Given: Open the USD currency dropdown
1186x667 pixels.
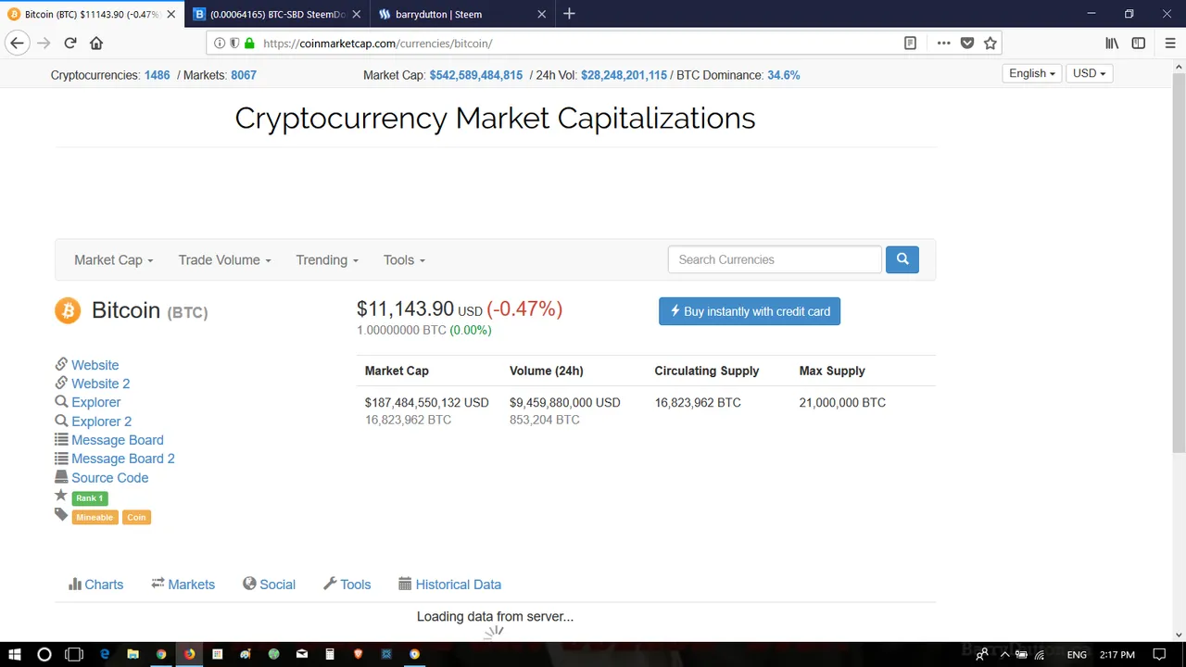Looking at the screenshot, I should [1089, 73].
